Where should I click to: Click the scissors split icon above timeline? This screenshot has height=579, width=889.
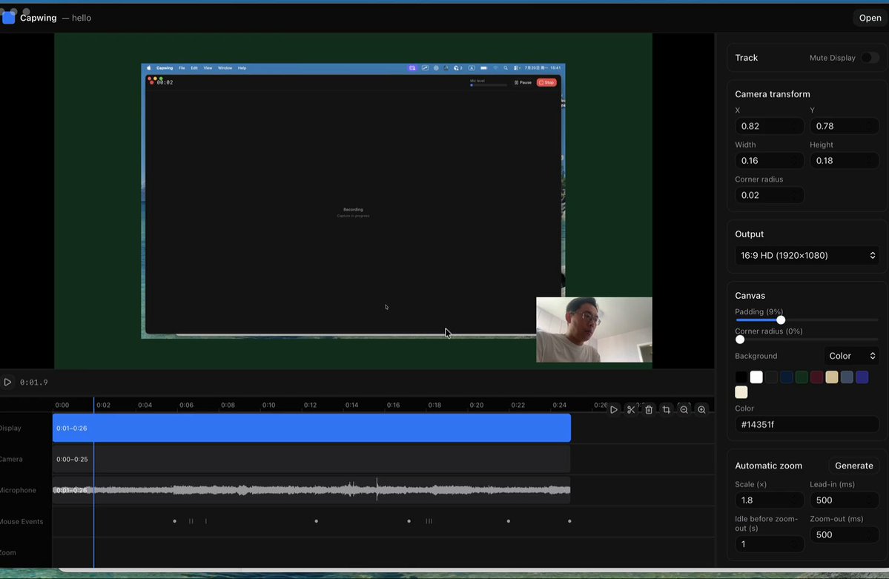pyautogui.click(x=631, y=409)
